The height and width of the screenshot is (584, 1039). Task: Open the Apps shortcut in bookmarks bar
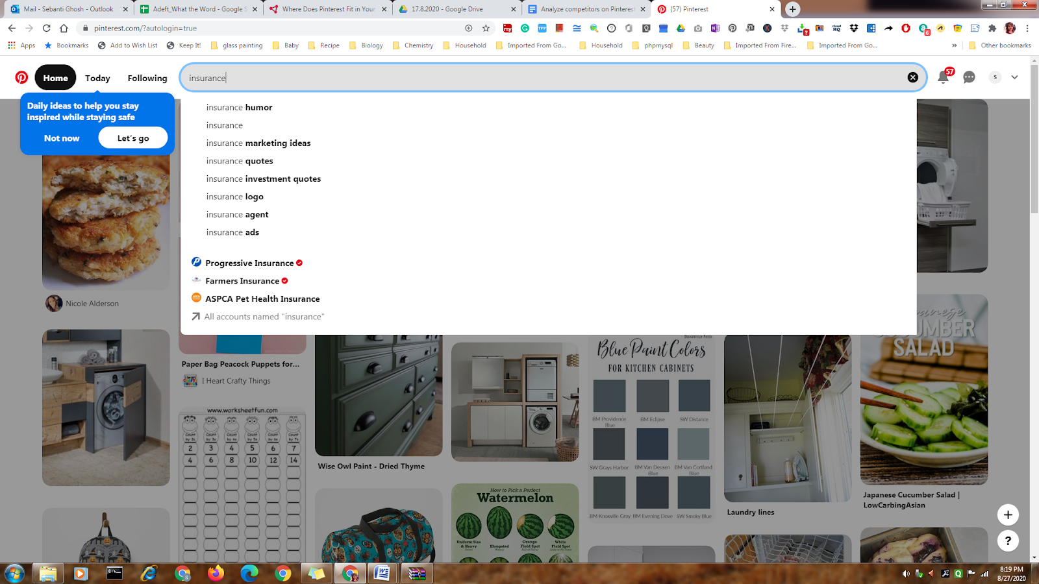[x=21, y=45]
